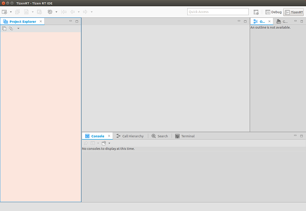Expand the New wizard dropdown arrow

11,12
